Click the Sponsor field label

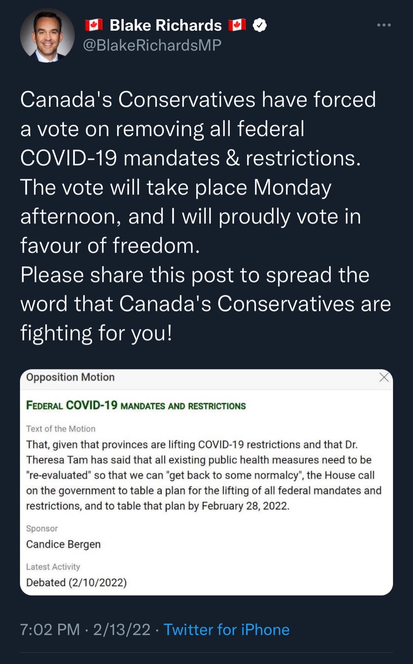[x=42, y=529]
